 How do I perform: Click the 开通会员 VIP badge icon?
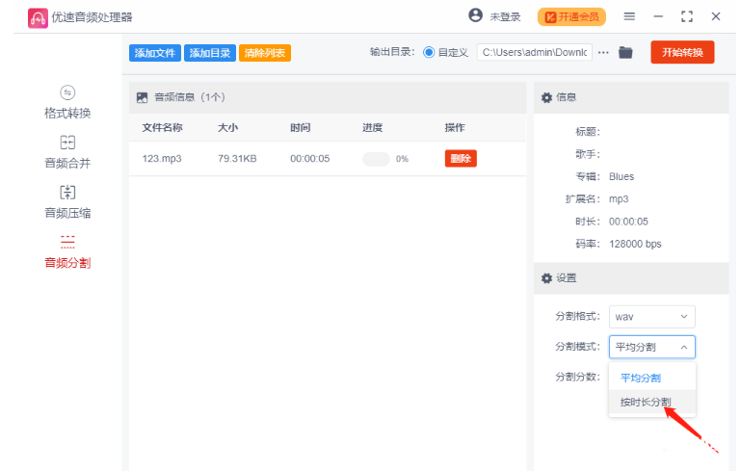pos(550,17)
